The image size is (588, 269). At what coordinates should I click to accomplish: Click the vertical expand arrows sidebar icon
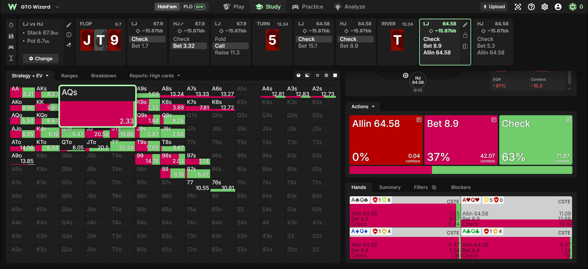pos(11,58)
